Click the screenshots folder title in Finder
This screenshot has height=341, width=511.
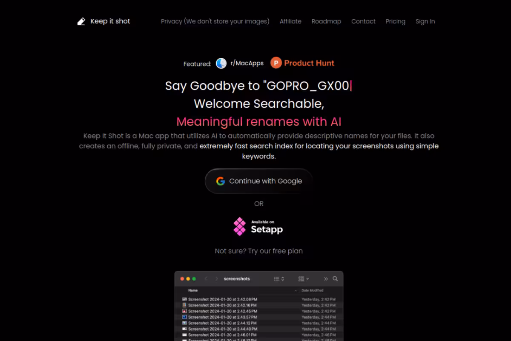[x=237, y=279]
